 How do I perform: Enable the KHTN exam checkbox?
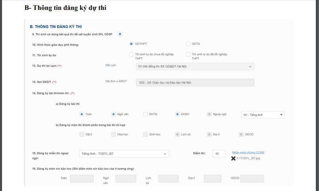[145, 114]
